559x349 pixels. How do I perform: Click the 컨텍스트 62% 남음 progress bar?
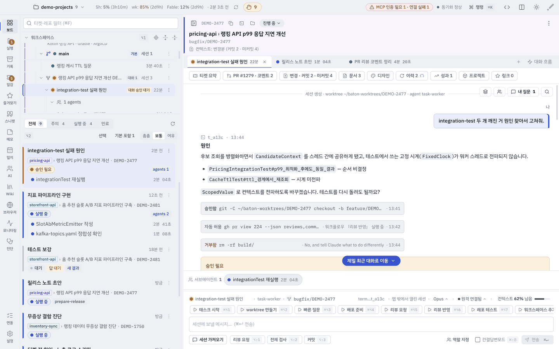[x=542, y=299]
